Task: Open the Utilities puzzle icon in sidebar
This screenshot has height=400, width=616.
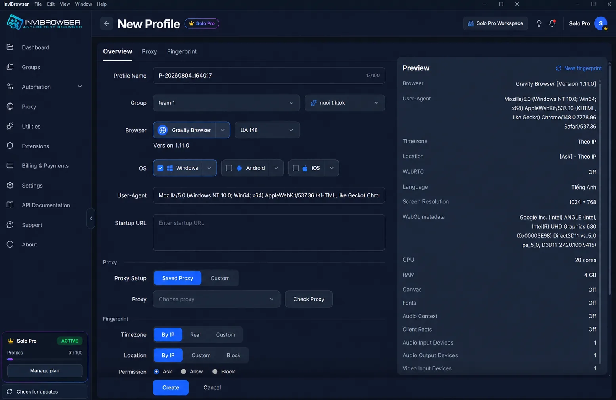Action: [x=10, y=126]
